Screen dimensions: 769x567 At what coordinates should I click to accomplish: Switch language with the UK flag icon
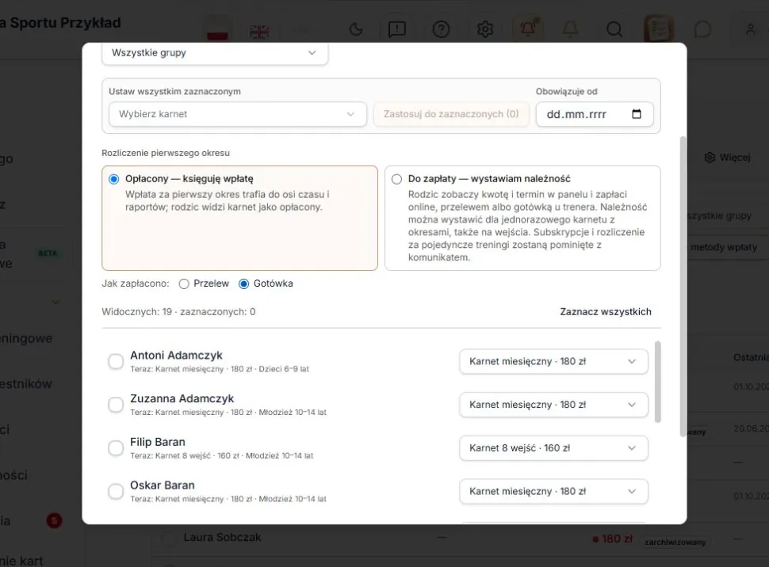click(258, 31)
